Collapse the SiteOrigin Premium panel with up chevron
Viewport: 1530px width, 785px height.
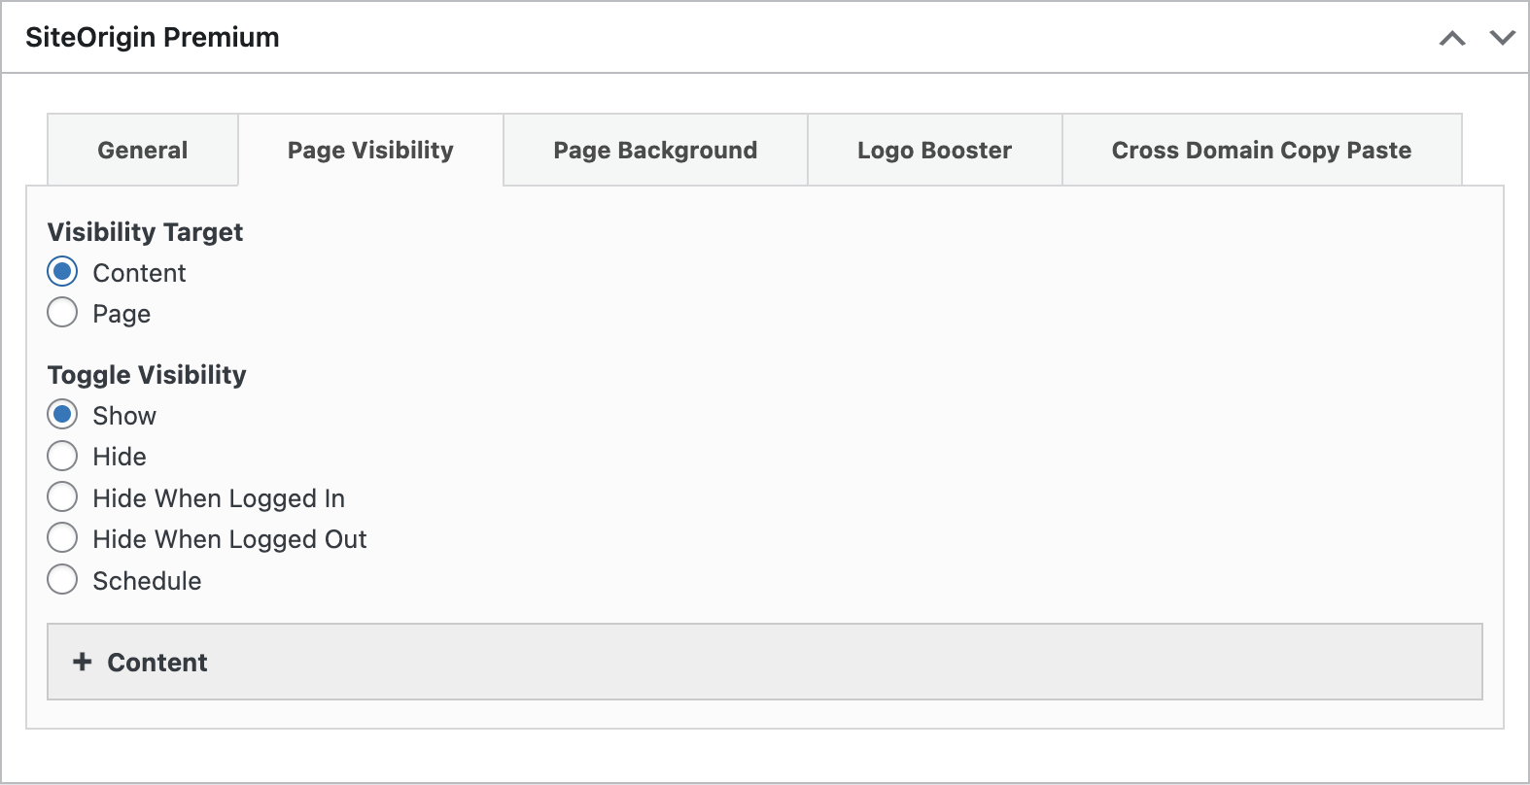[1452, 38]
